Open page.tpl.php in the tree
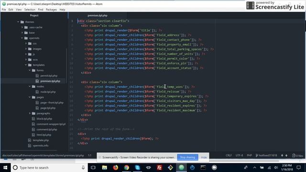306x172 pixels. point(48,108)
